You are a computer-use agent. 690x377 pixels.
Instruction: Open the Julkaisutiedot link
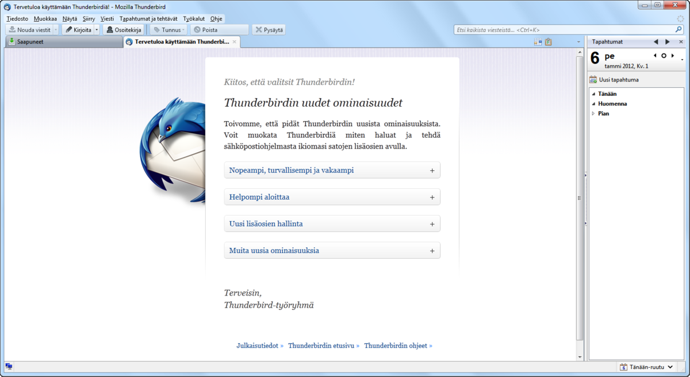click(x=260, y=345)
